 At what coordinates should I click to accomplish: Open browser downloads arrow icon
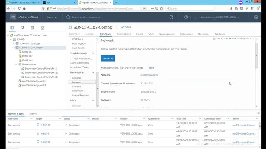point(231,8)
